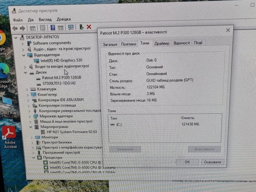
Task: Click the Том column header
Action: pyautogui.click(x=113, y=118)
